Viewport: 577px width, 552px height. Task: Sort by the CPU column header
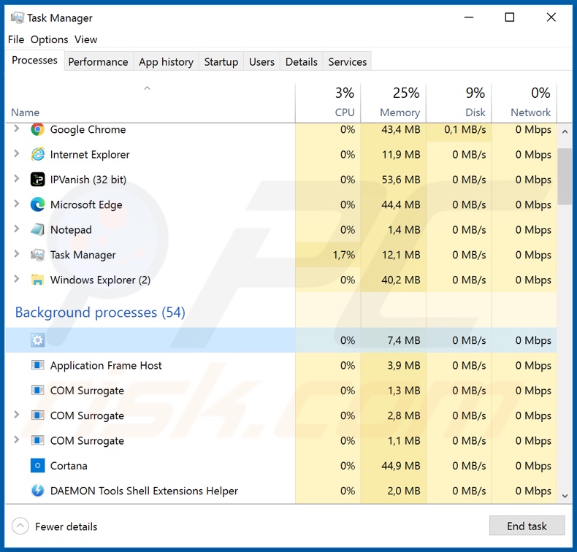tap(328, 103)
